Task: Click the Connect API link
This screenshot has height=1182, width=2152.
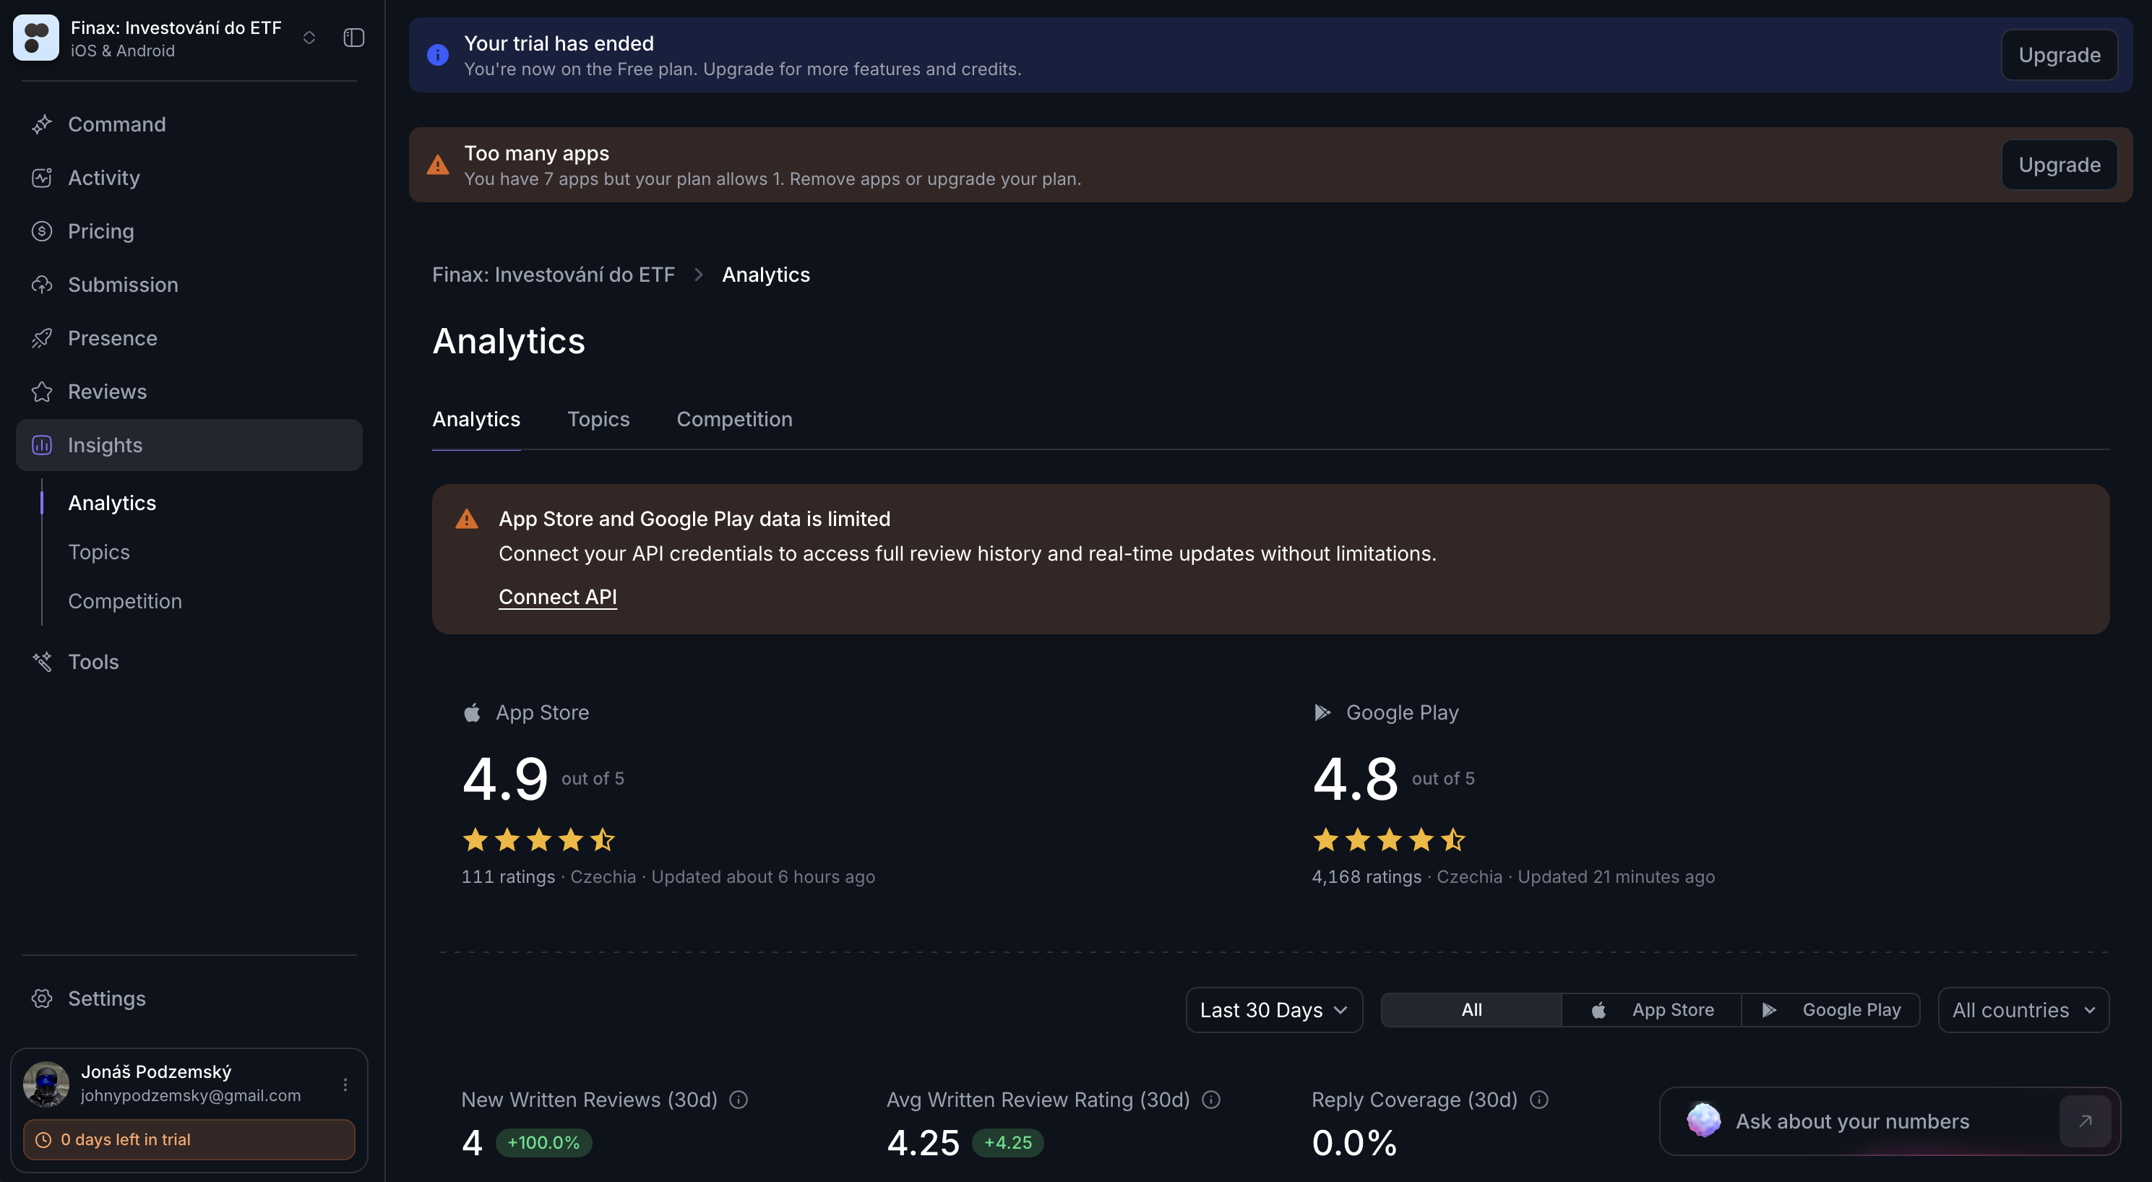Action: click(x=557, y=597)
